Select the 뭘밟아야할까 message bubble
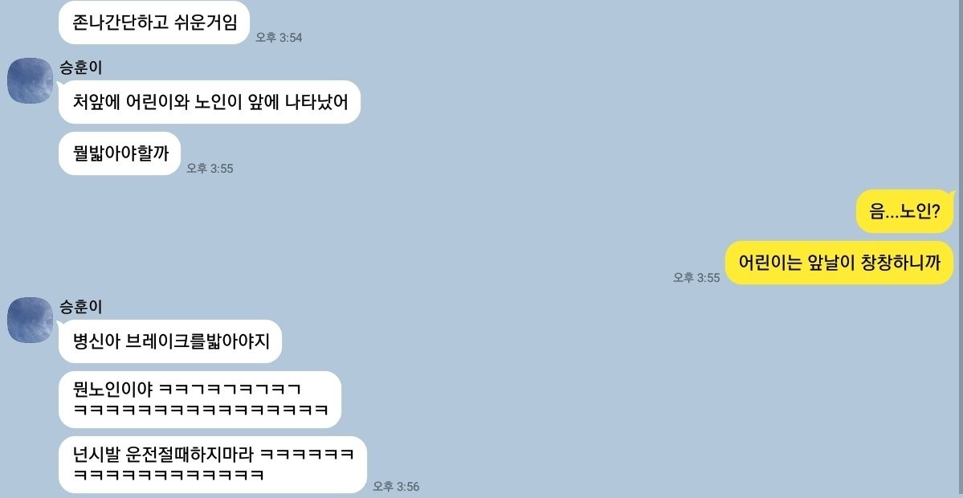Image resolution: width=963 pixels, height=498 pixels. pyautogui.click(x=120, y=153)
